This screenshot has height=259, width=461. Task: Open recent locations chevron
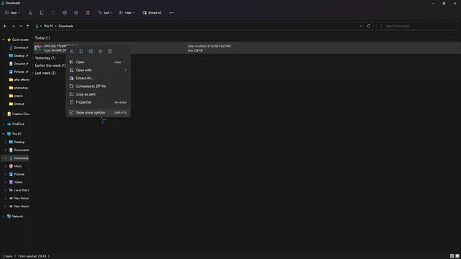21,26
